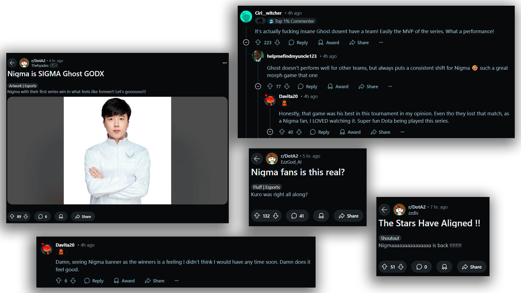Reply to helpmefindmyuncle123's comment
This screenshot has width=521, height=293.
coord(307,87)
